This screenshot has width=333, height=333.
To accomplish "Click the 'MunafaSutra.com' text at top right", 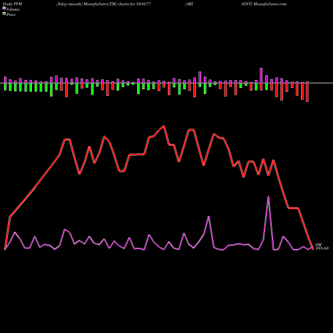I will tap(270, 4).
